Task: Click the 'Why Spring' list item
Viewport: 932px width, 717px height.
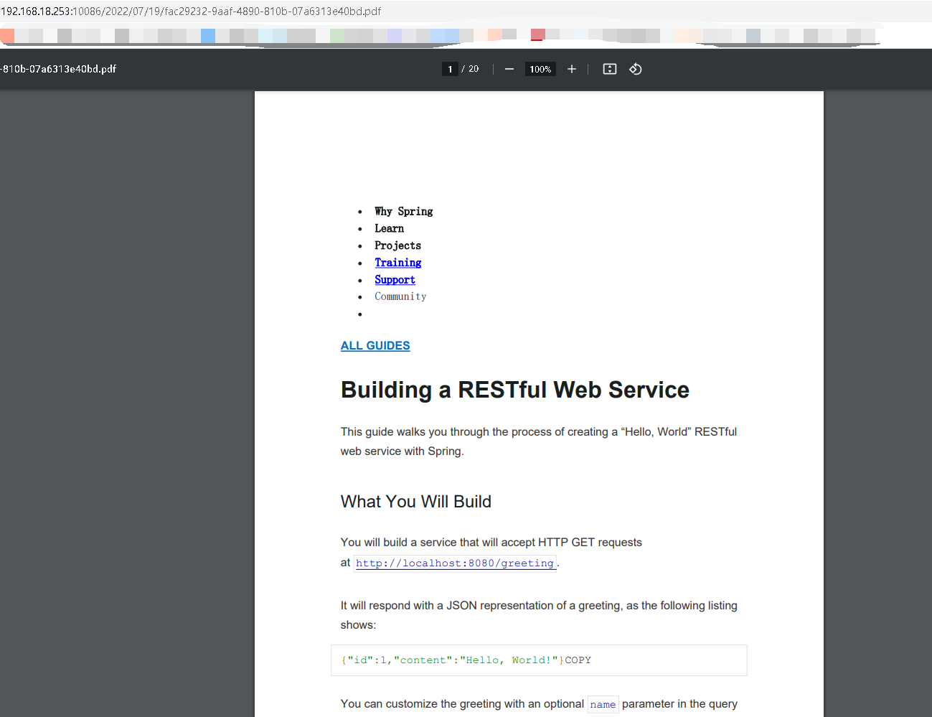Action: [403, 211]
